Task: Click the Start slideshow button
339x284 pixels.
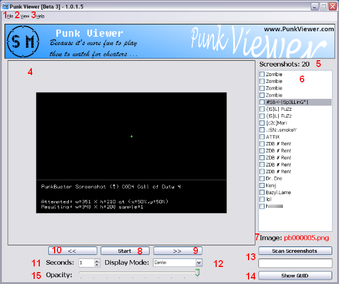Action: point(125,250)
